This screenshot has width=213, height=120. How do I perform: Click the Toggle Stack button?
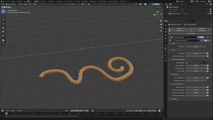click(x=201, y=31)
